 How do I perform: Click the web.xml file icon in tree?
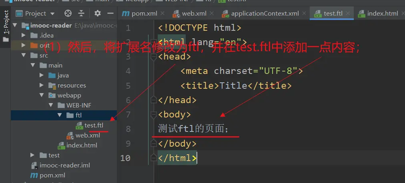pyautogui.click(x=70, y=135)
